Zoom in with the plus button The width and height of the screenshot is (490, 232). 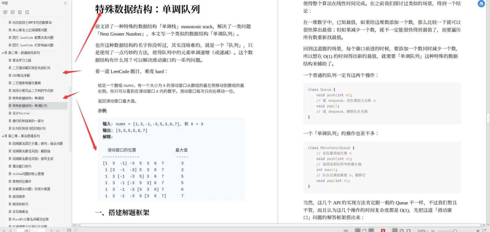[x=478, y=230]
